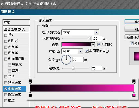Viewport: 139px width, 108px height.
Task: Enable the 投影 drop shadow checkbox
Action: click(x=6, y=35)
